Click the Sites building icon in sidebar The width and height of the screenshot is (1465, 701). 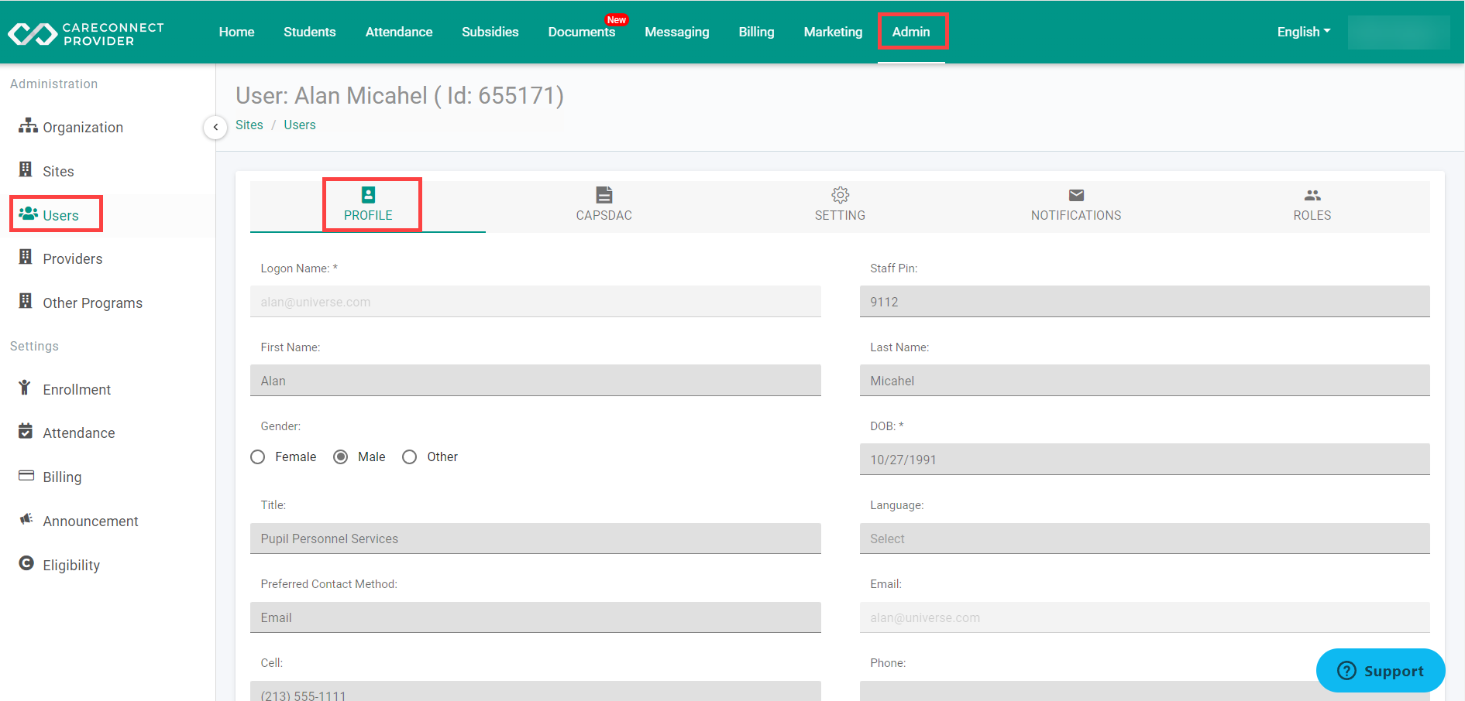pos(26,169)
